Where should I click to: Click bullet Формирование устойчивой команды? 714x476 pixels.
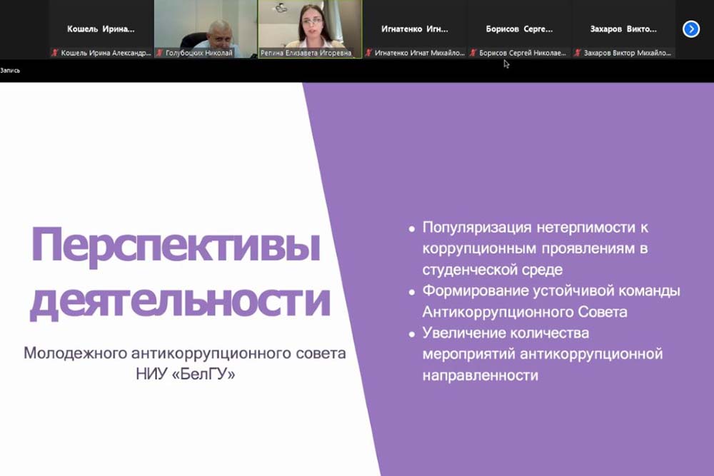pos(551,290)
